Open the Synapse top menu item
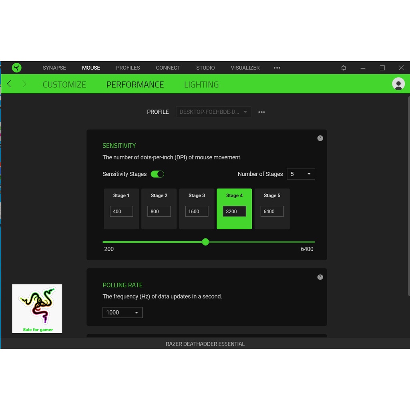This screenshot has height=410, width=410. (x=54, y=68)
